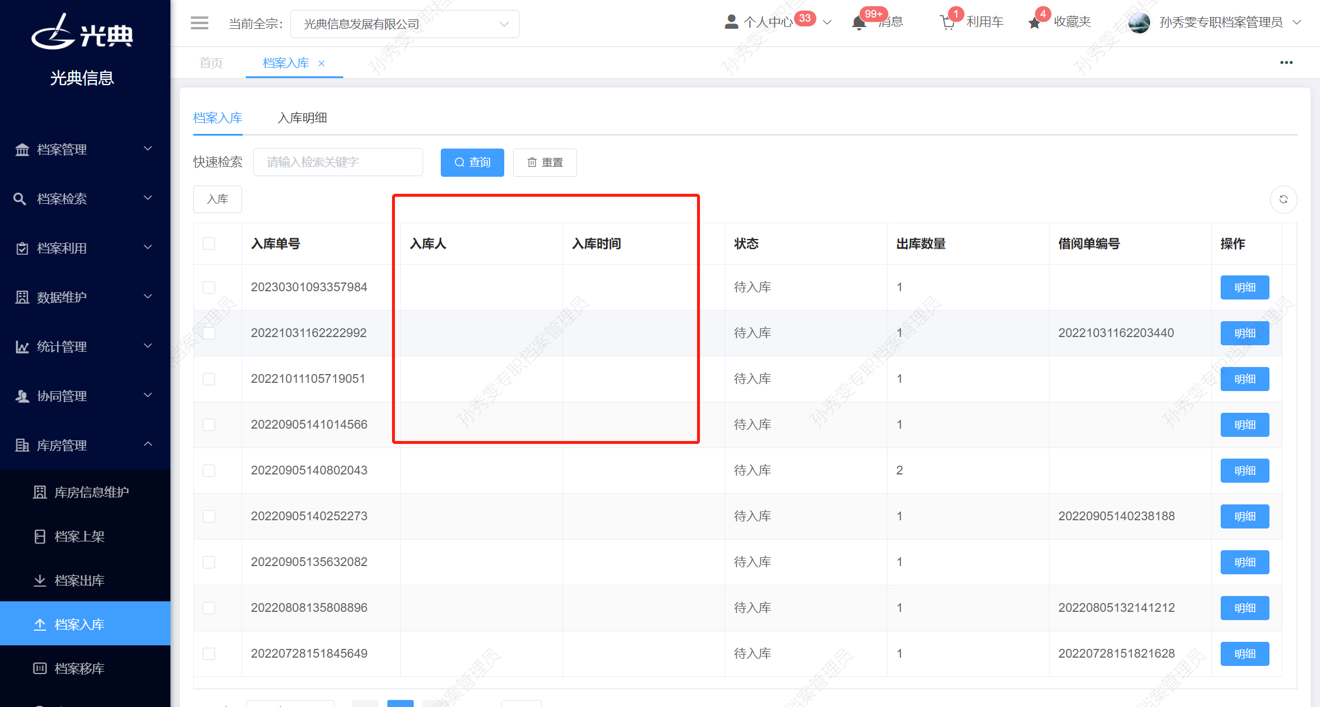The image size is (1320, 707).
Task: Switch to the 入库明细 tab
Action: point(302,118)
